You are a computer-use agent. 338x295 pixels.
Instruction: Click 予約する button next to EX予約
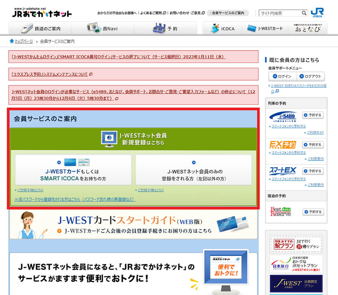(x=313, y=145)
